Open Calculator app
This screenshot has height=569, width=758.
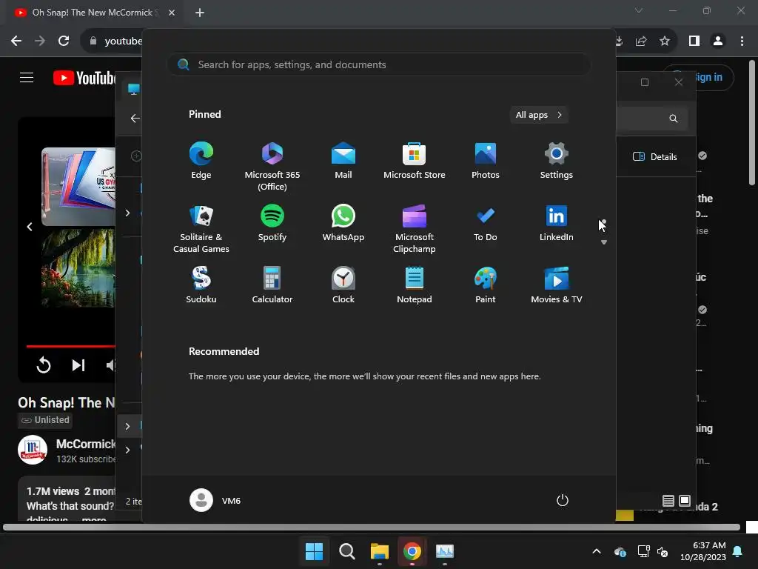coord(272,286)
